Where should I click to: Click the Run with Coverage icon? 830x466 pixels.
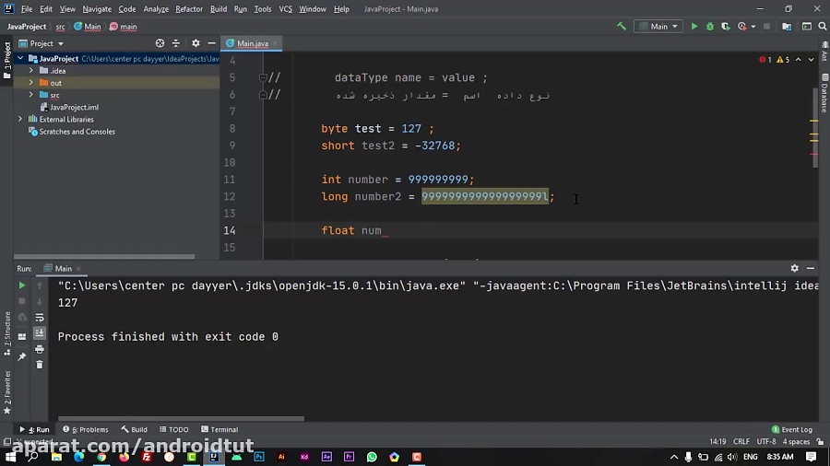click(x=725, y=27)
